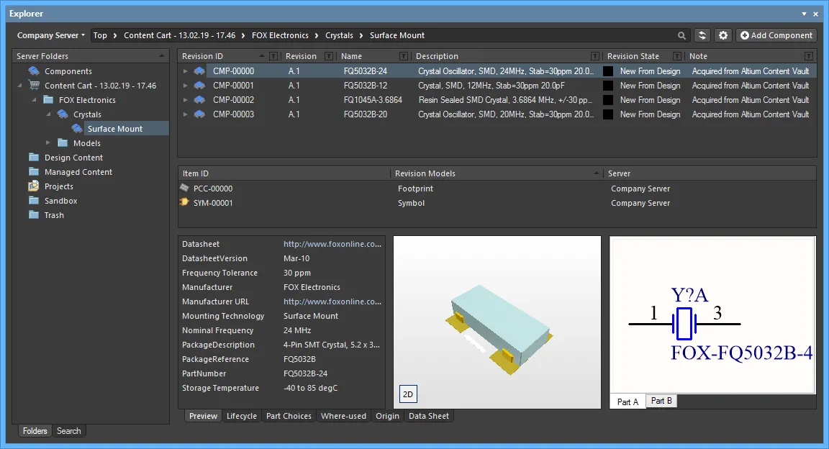The height and width of the screenshot is (449, 829).
Task: Toggle 2D view of the footprint preview
Action: (408, 394)
